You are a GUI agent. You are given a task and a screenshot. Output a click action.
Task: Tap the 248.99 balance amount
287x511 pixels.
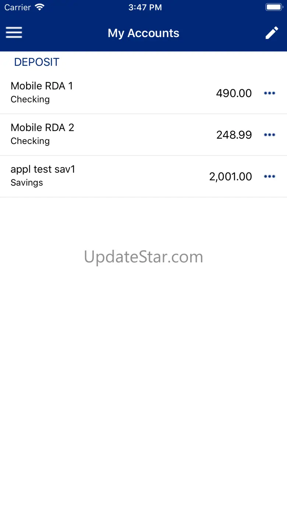[234, 135]
